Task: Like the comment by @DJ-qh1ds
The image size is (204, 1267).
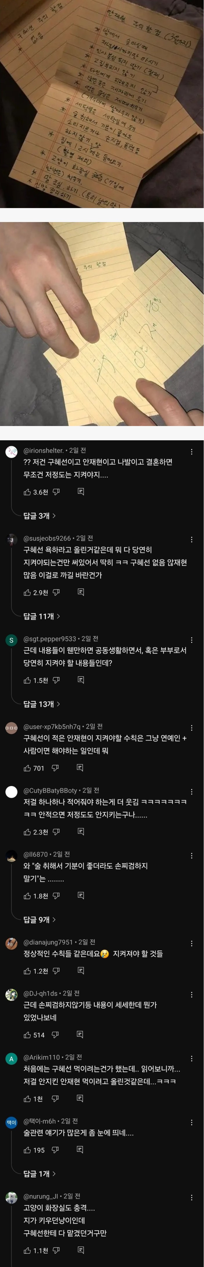Action: [28, 1034]
